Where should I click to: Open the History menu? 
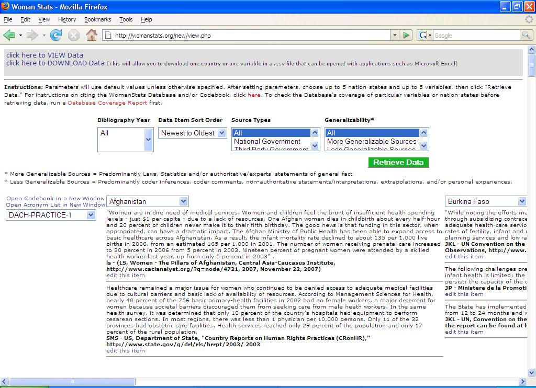67,19
